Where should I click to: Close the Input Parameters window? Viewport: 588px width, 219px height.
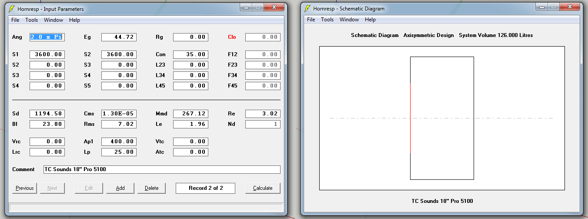coord(274,7)
